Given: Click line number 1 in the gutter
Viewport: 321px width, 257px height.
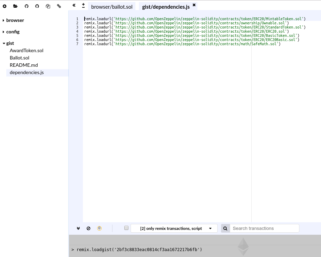Looking at the screenshot, I should pos(77,19).
